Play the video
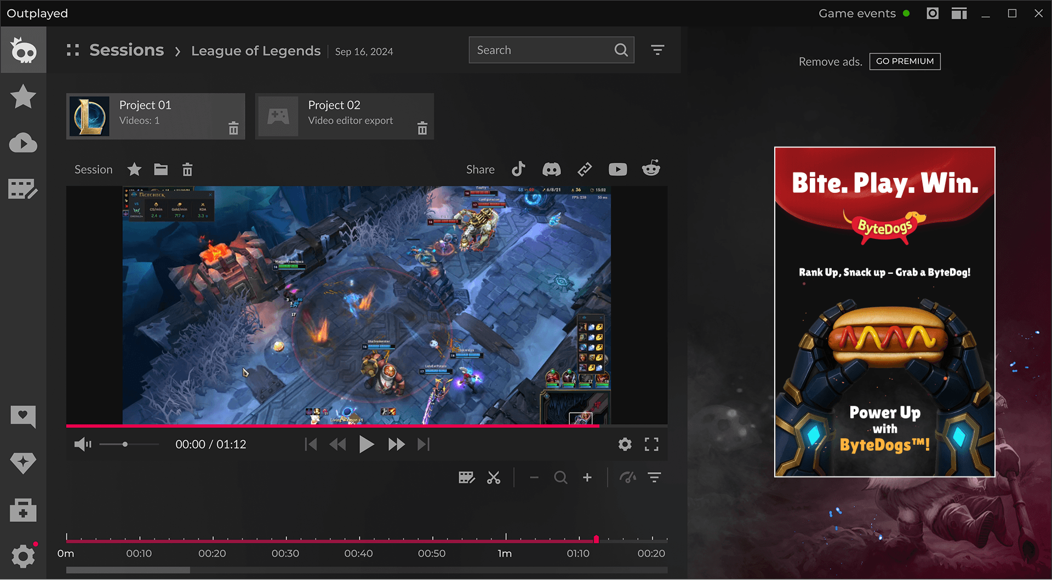This screenshot has height=580, width=1052. tap(367, 444)
